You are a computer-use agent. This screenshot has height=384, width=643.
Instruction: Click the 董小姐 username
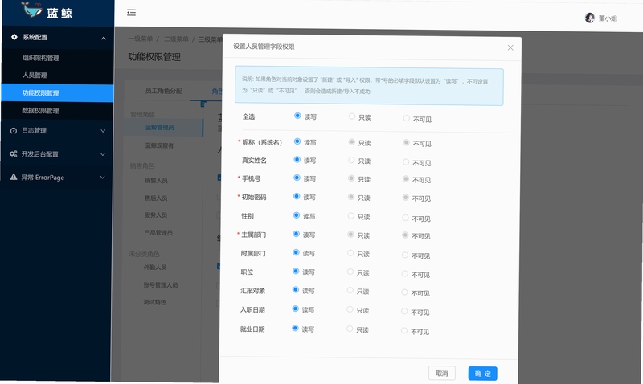pyautogui.click(x=608, y=18)
